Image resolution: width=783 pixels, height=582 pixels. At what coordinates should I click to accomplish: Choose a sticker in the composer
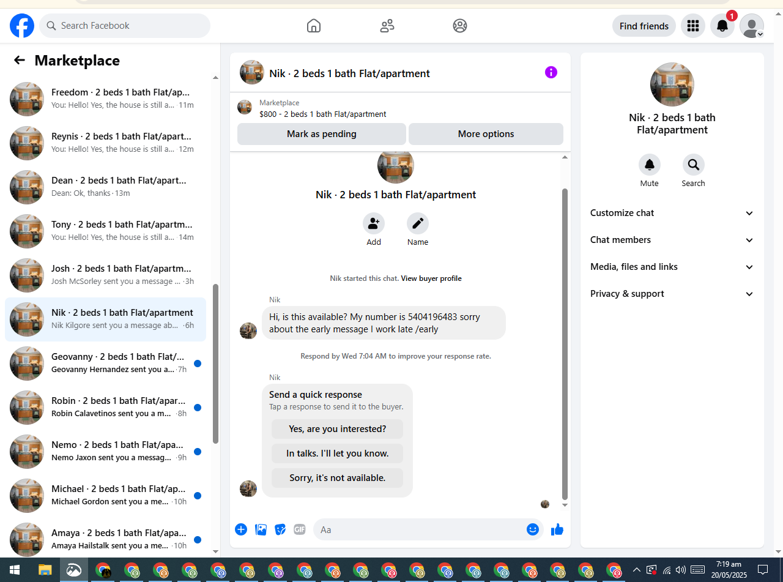point(280,529)
